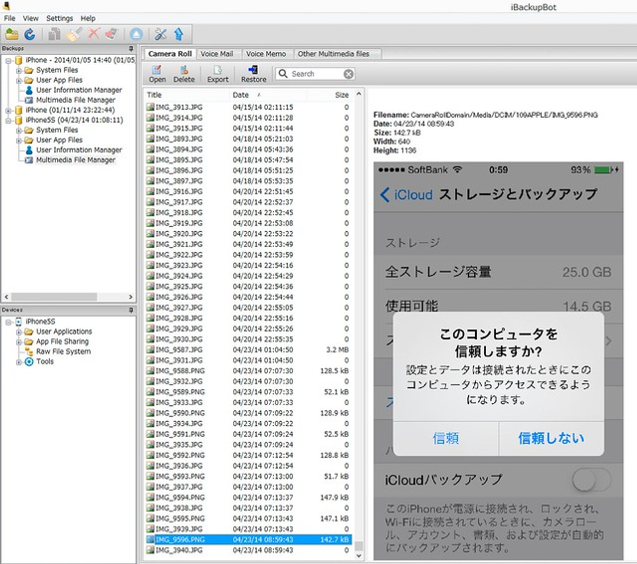Sort the list by the Title column header
This screenshot has height=564, width=637.
coord(187,94)
